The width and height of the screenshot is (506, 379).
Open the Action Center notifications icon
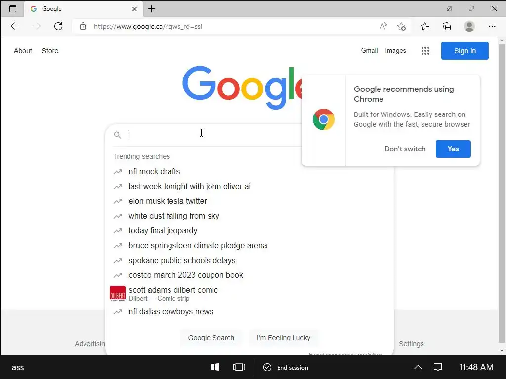(x=438, y=367)
